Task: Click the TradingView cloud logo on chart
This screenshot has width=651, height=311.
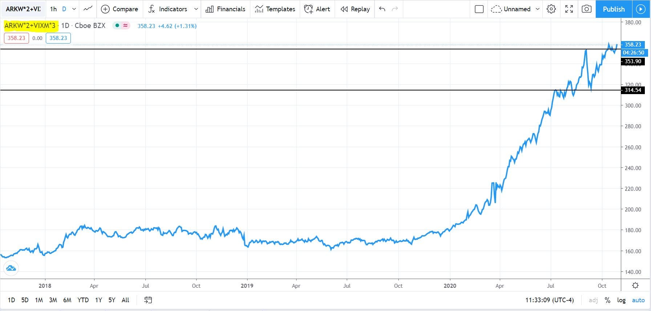Action: click(x=11, y=268)
